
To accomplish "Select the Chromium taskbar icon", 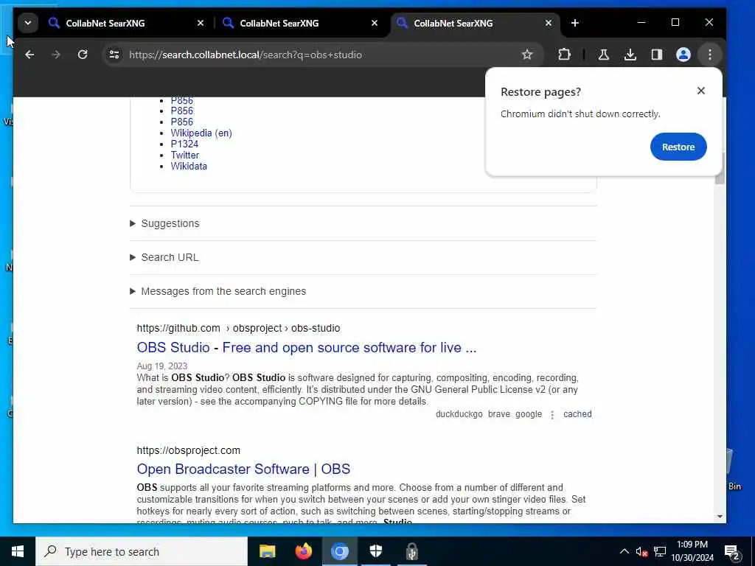I will [x=339, y=551].
